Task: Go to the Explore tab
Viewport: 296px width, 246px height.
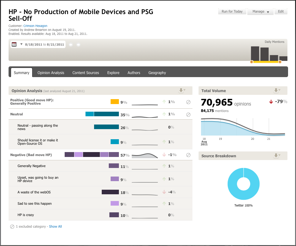Action: coord(113,73)
